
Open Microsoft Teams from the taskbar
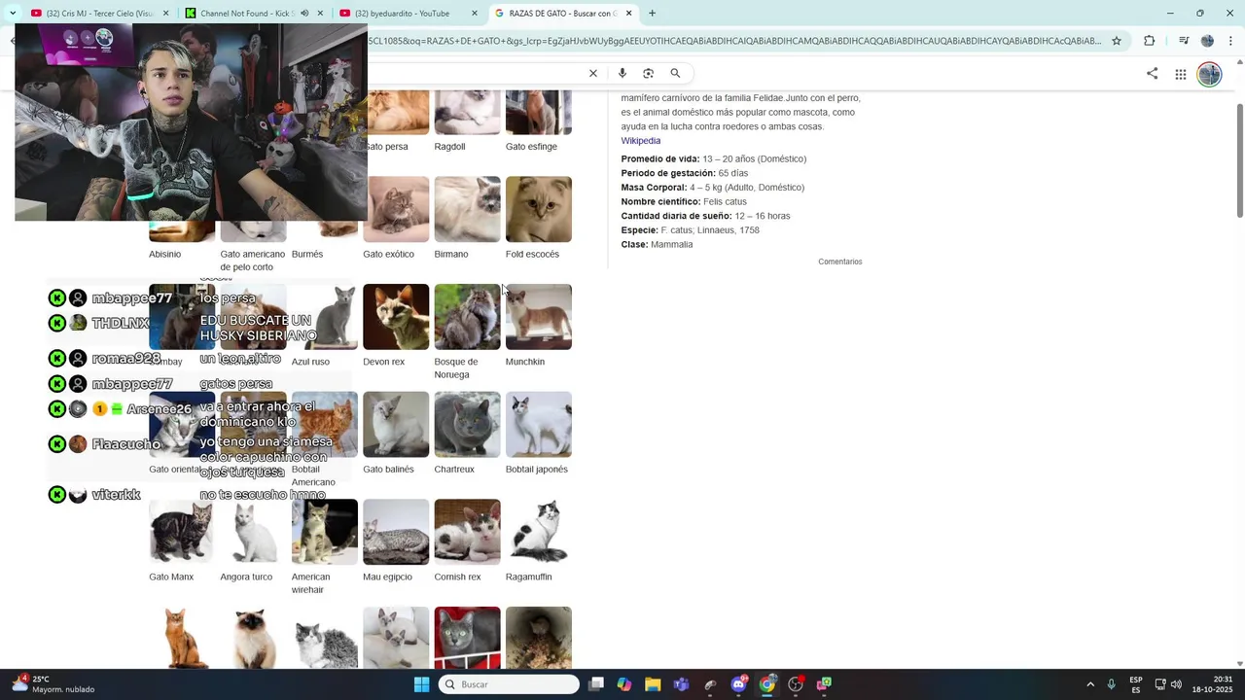(682, 684)
